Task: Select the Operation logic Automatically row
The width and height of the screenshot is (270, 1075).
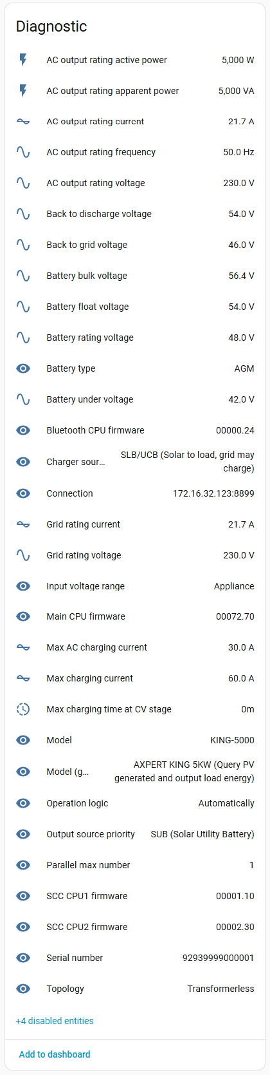Action: tap(135, 803)
